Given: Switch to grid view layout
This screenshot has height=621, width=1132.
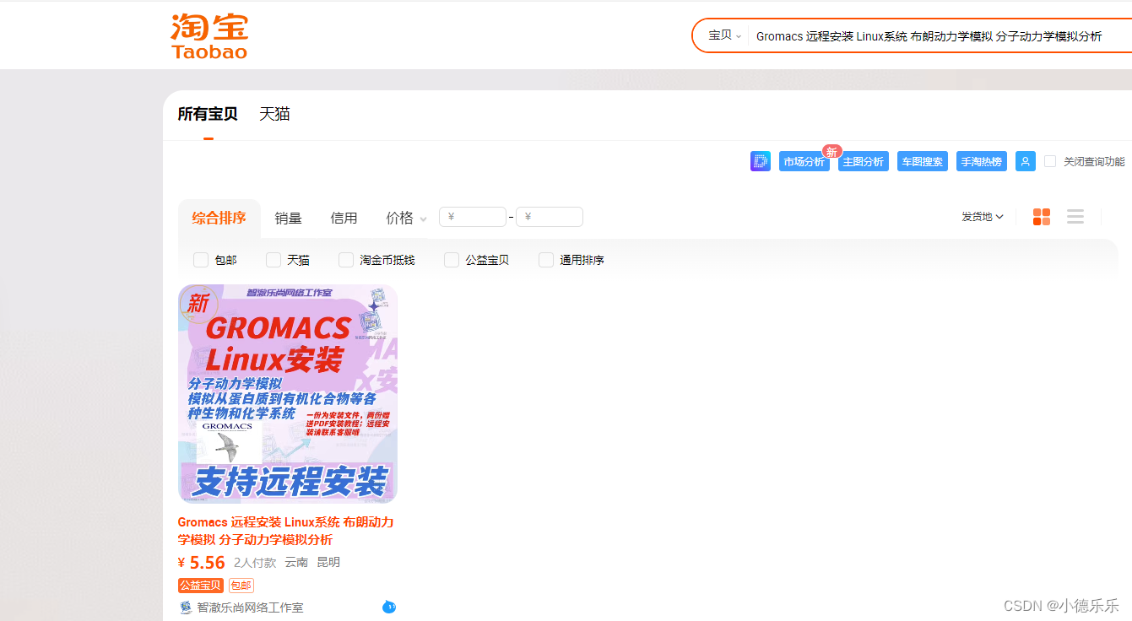Looking at the screenshot, I should 1041,216.
